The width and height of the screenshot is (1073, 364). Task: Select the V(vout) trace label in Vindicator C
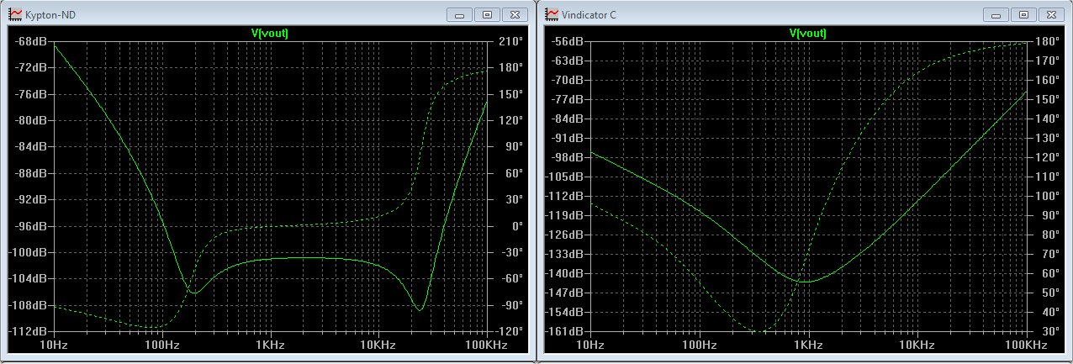807,34
